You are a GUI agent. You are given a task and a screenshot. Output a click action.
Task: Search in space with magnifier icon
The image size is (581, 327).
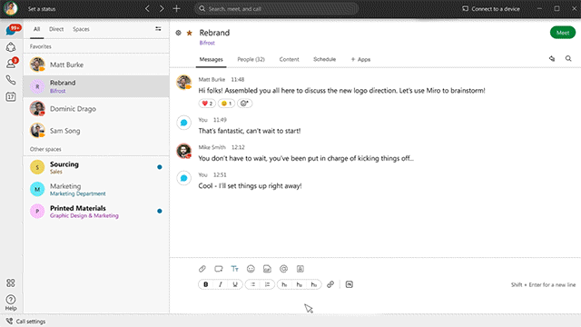pos(568,58)
